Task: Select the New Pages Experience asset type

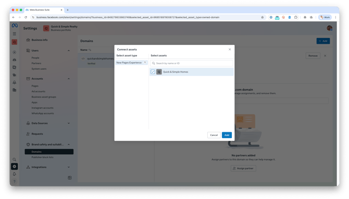Action: point(131,63)
